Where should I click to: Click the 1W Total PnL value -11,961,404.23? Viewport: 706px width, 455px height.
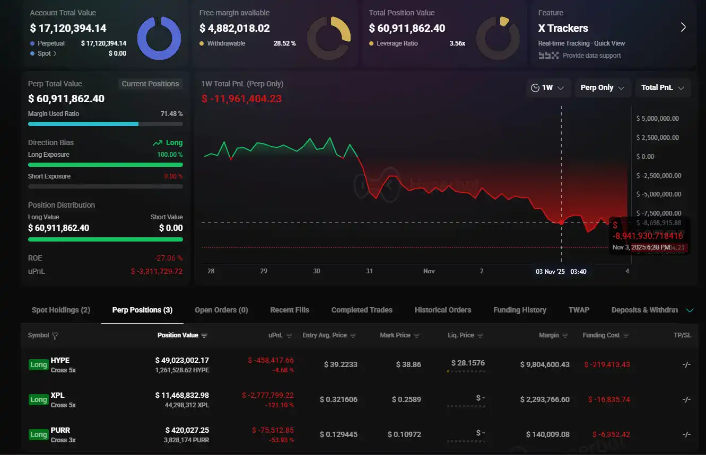[x=241, y=99]
